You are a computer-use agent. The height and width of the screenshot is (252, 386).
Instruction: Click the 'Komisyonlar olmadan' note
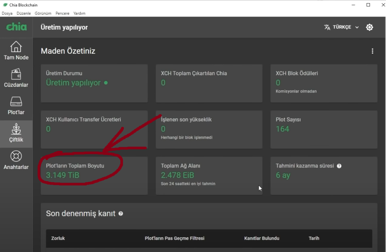click(x=296, y=91)
